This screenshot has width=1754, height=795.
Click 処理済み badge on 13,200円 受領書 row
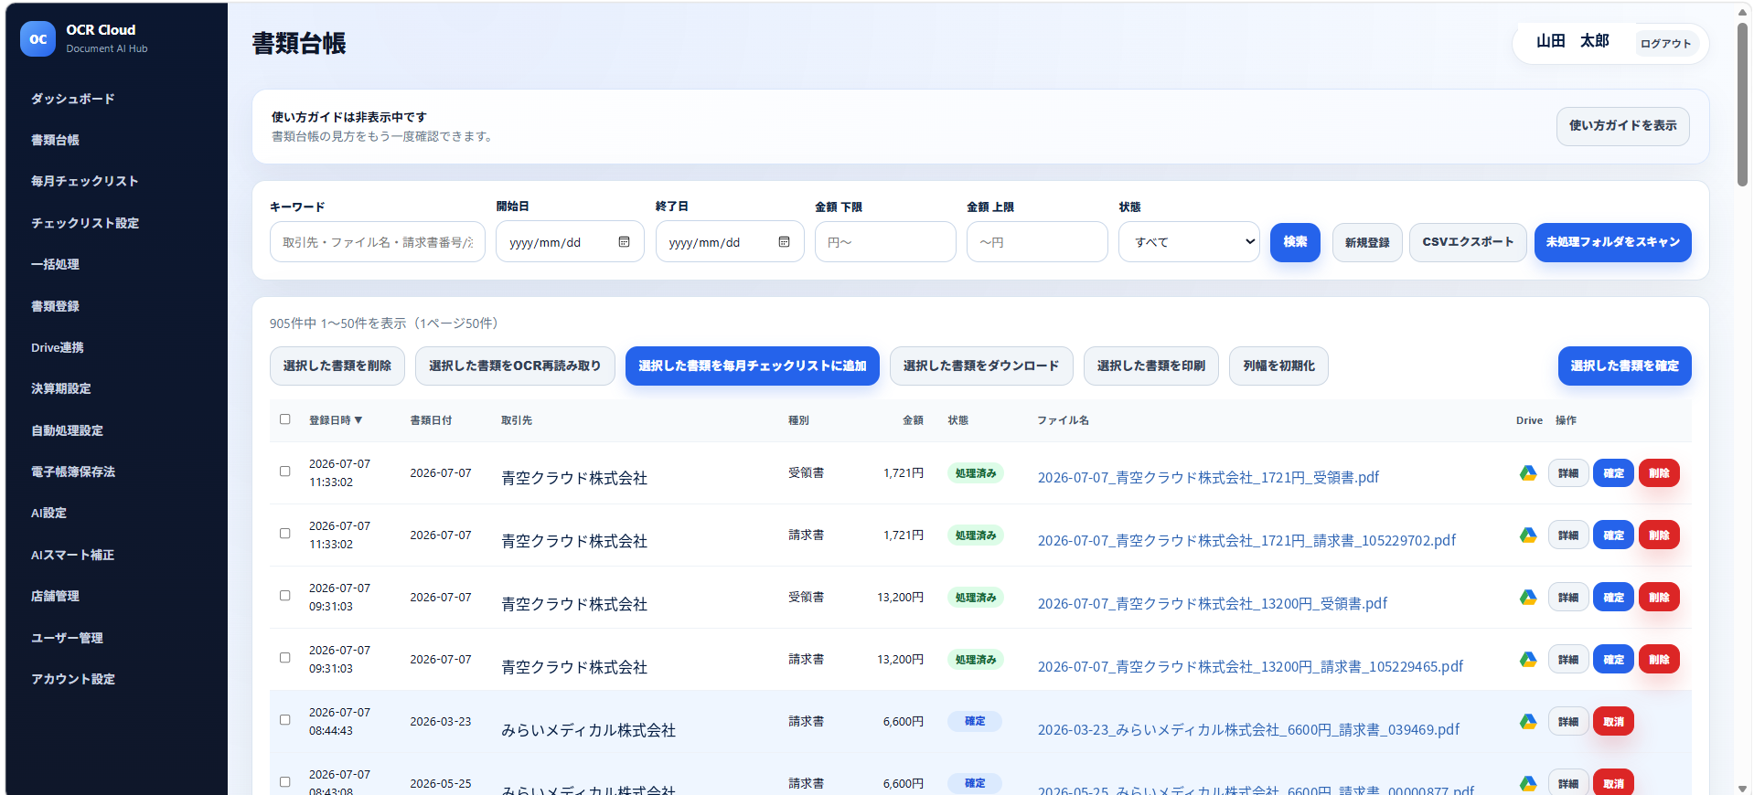tap(976, 598)
